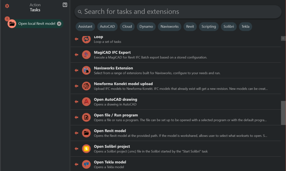Select the Revit filter chip
This screenshot has width=286, height=171.
[190, 26]
